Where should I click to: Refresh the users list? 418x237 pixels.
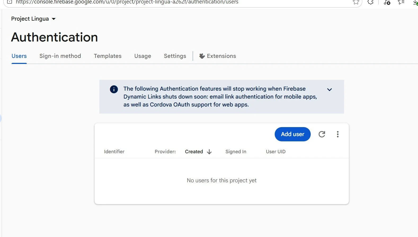tap(322, 134)
